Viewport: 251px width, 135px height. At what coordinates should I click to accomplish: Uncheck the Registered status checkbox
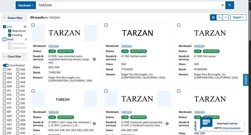[x=10, y=31]
